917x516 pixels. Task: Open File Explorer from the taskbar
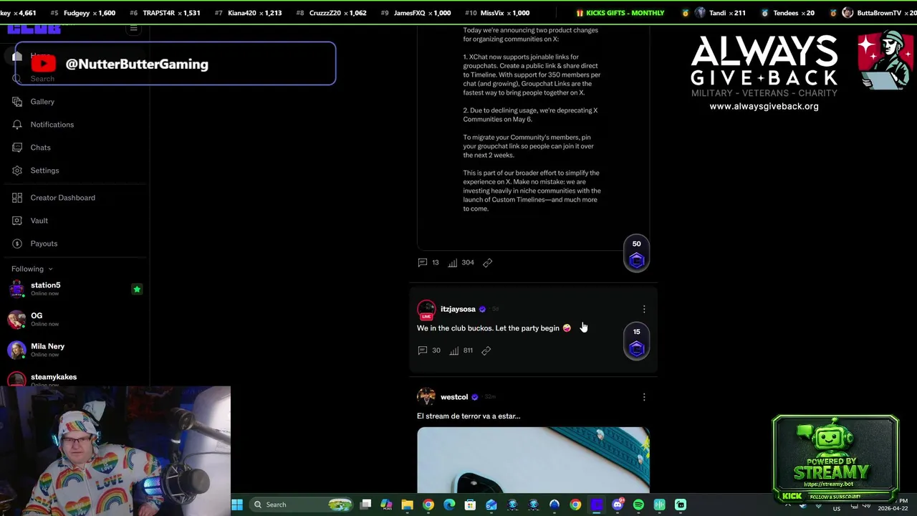(x=407, y=505)
